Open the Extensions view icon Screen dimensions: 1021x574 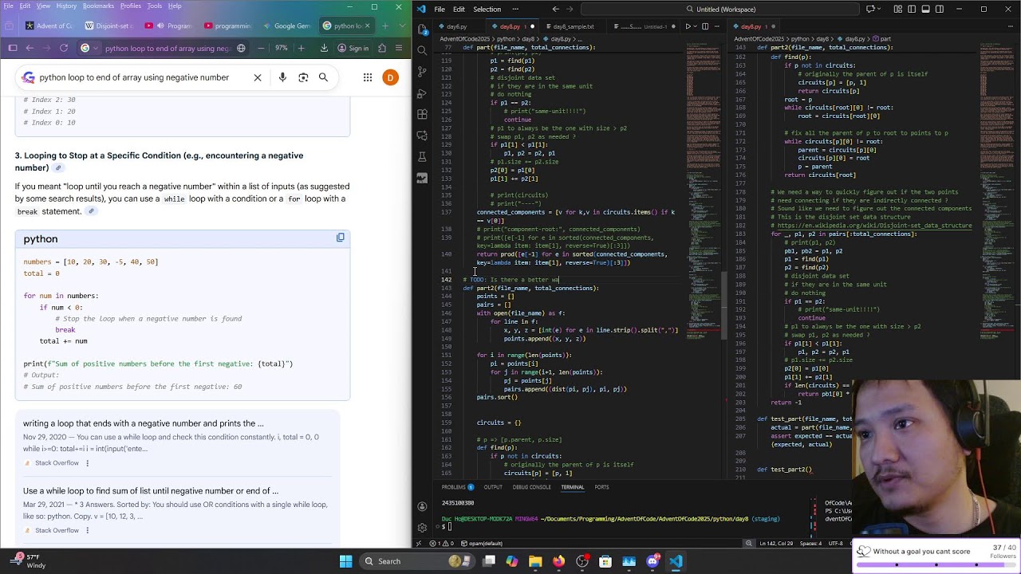(x=422, y=114)
